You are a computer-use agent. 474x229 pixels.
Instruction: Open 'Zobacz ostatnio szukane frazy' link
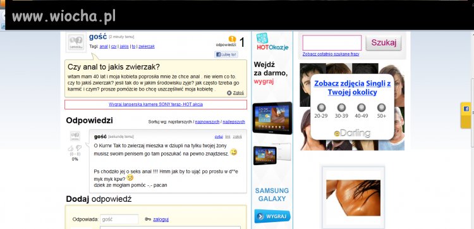click(331, 54)
